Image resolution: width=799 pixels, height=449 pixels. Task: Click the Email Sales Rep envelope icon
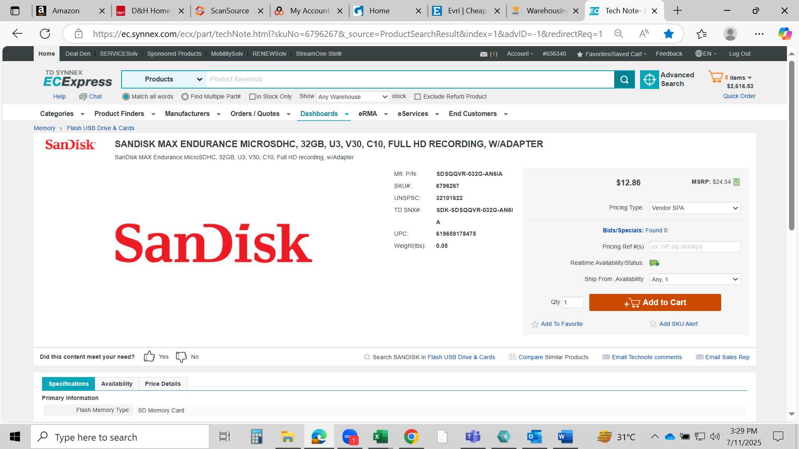pos(700,357)
